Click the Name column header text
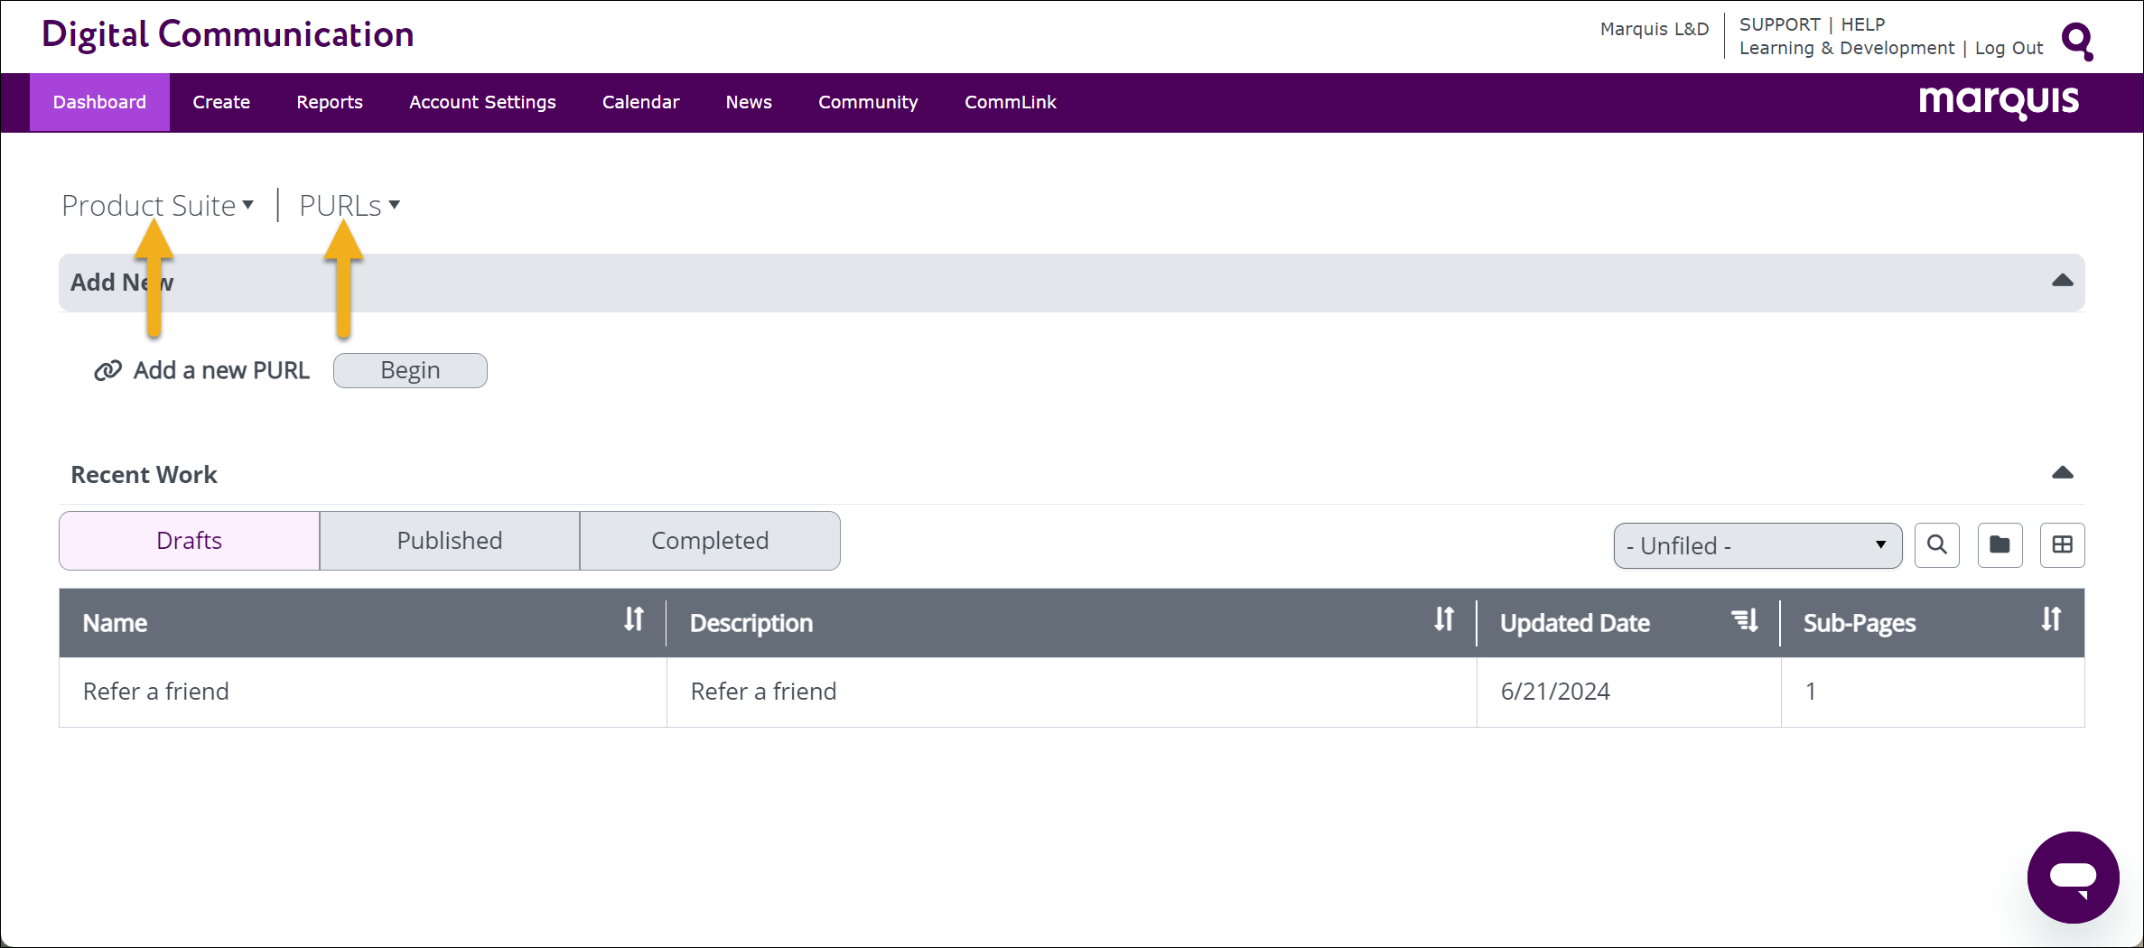Image resolution: width=2144 pixels, height=948 pixels. [115, 623]
